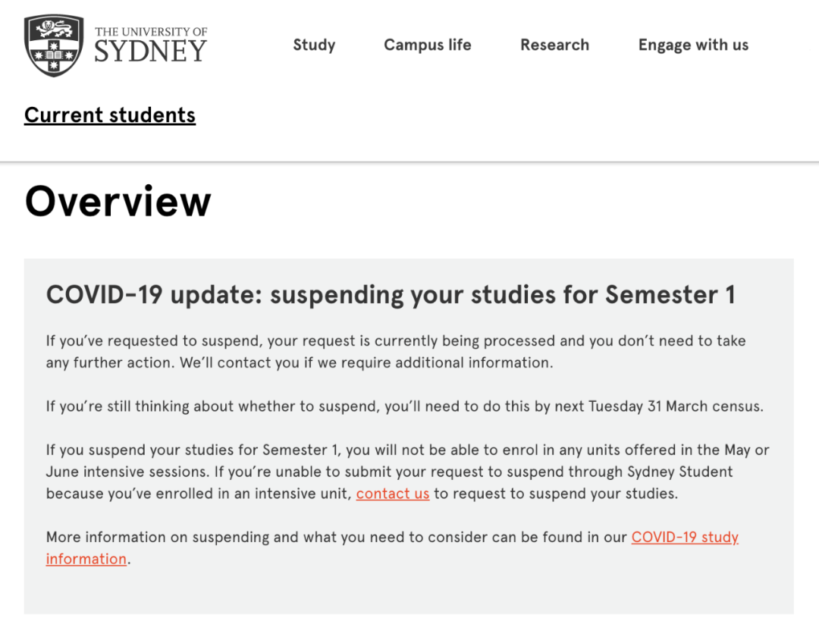The image size is (819, 640).
Task: Click "Semester 1" in the notice heading
Action: click(x=670, y=295)
